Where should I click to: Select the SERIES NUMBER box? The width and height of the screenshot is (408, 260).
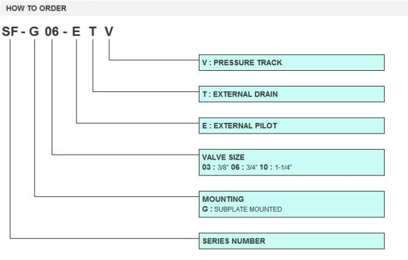(x=292, y=241)
